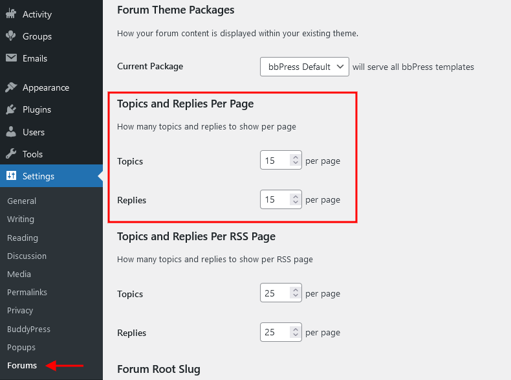Click Replies label under Per Page
The image size is (511, 380).
132,200
